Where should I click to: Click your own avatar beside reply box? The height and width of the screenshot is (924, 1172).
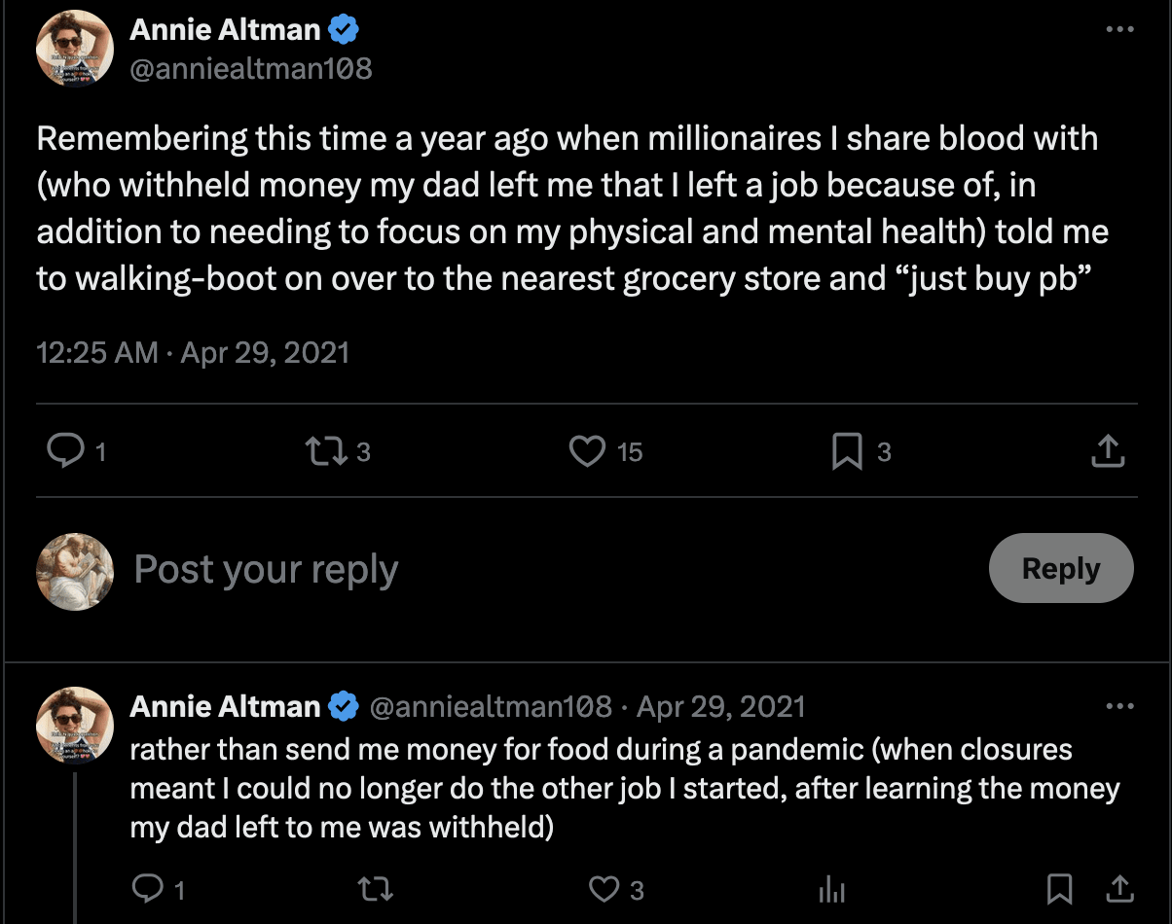point(75,571)
